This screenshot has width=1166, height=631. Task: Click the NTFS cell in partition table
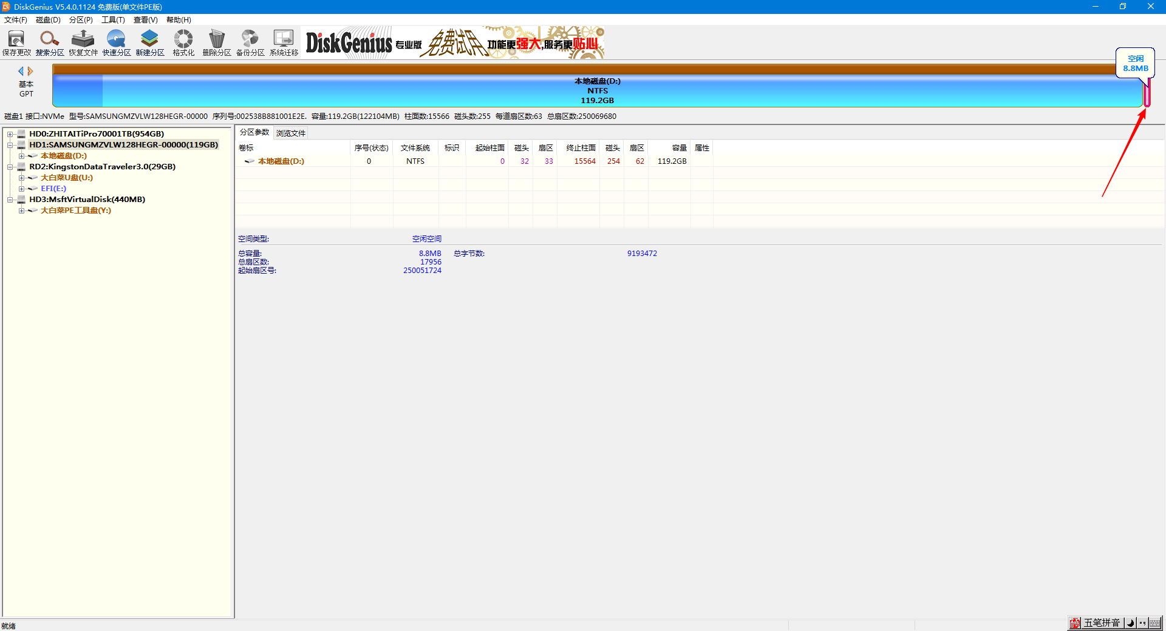coord(415,161)
